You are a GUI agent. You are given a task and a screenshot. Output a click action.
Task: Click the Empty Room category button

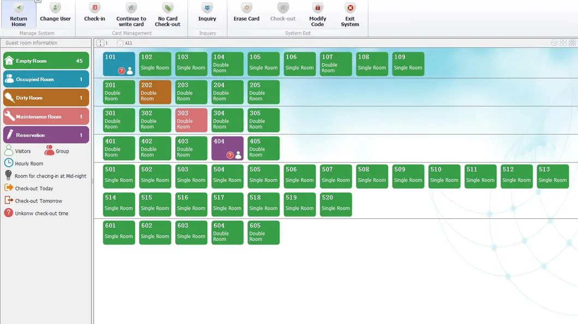point(46,60)
